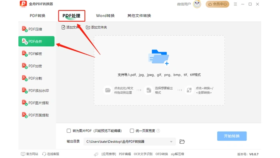Open the PDF分割 function
The width and height of the screenshot is (280, 158).
(x=36, y=78)
